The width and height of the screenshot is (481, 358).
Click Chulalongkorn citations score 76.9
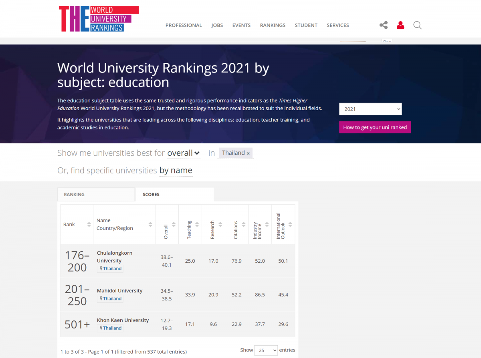click(237, 261)
